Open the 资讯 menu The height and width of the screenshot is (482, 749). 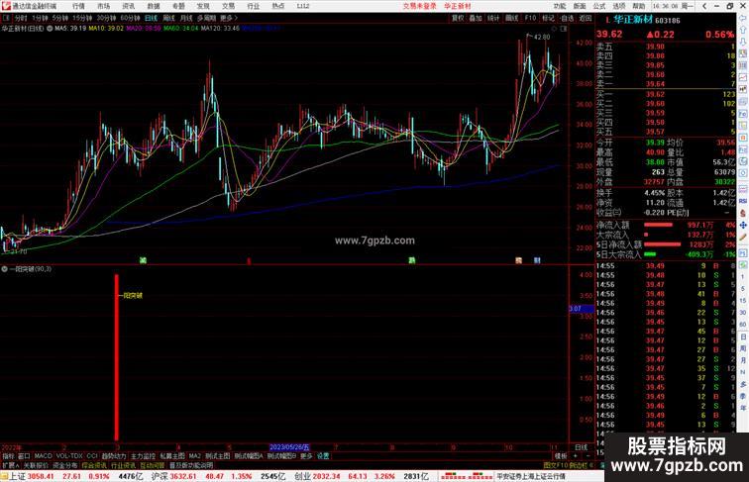pyautogui.click(x=129, y=6)
